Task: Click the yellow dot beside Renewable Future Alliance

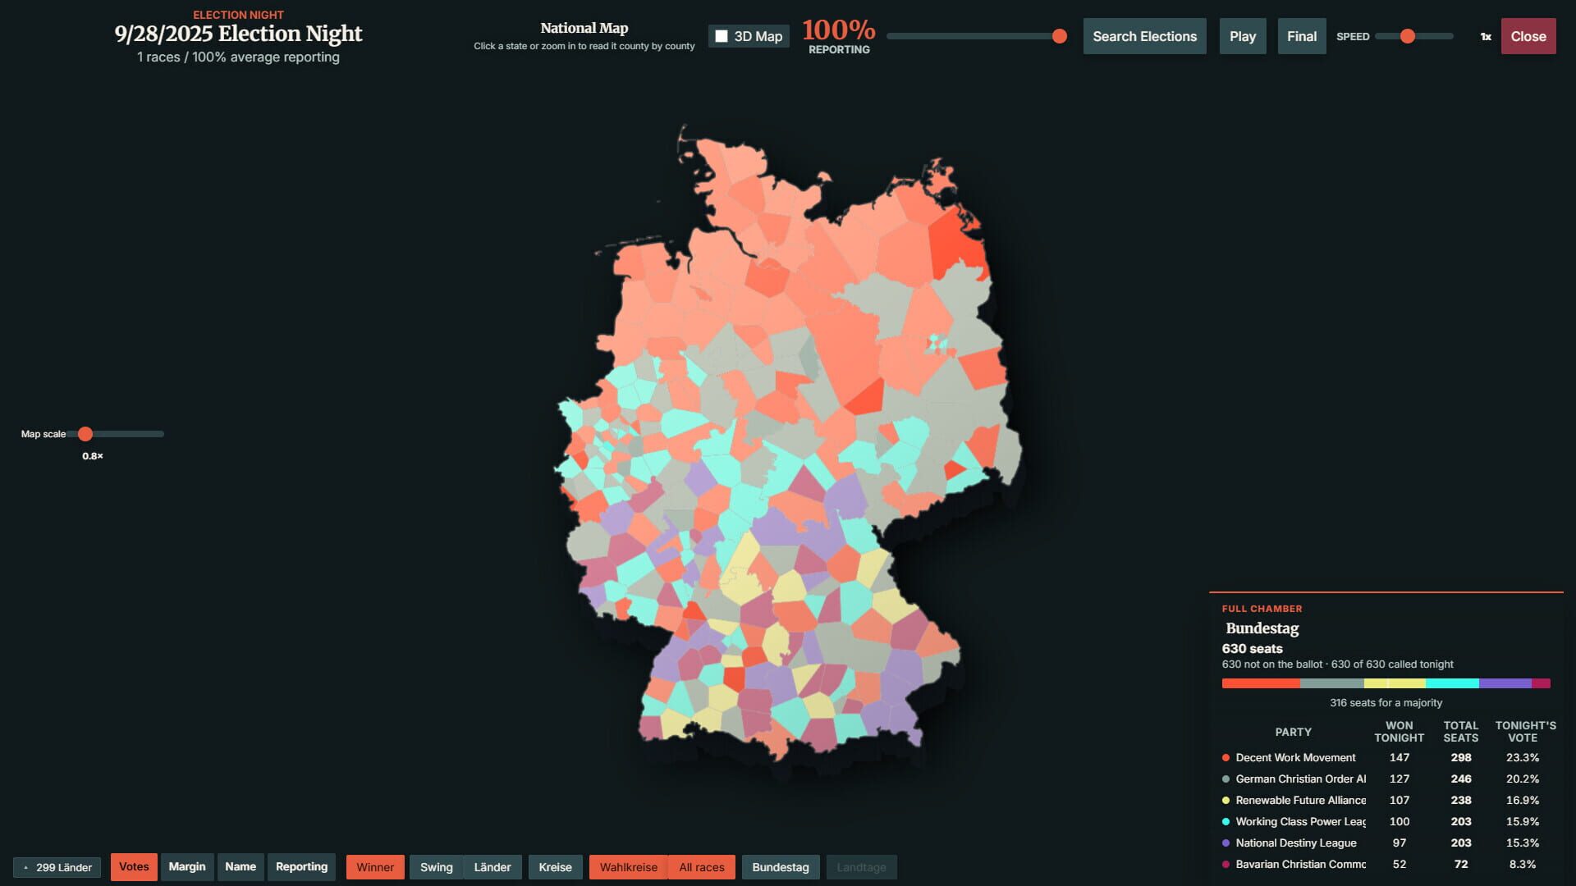Action: click(1226, 801)
